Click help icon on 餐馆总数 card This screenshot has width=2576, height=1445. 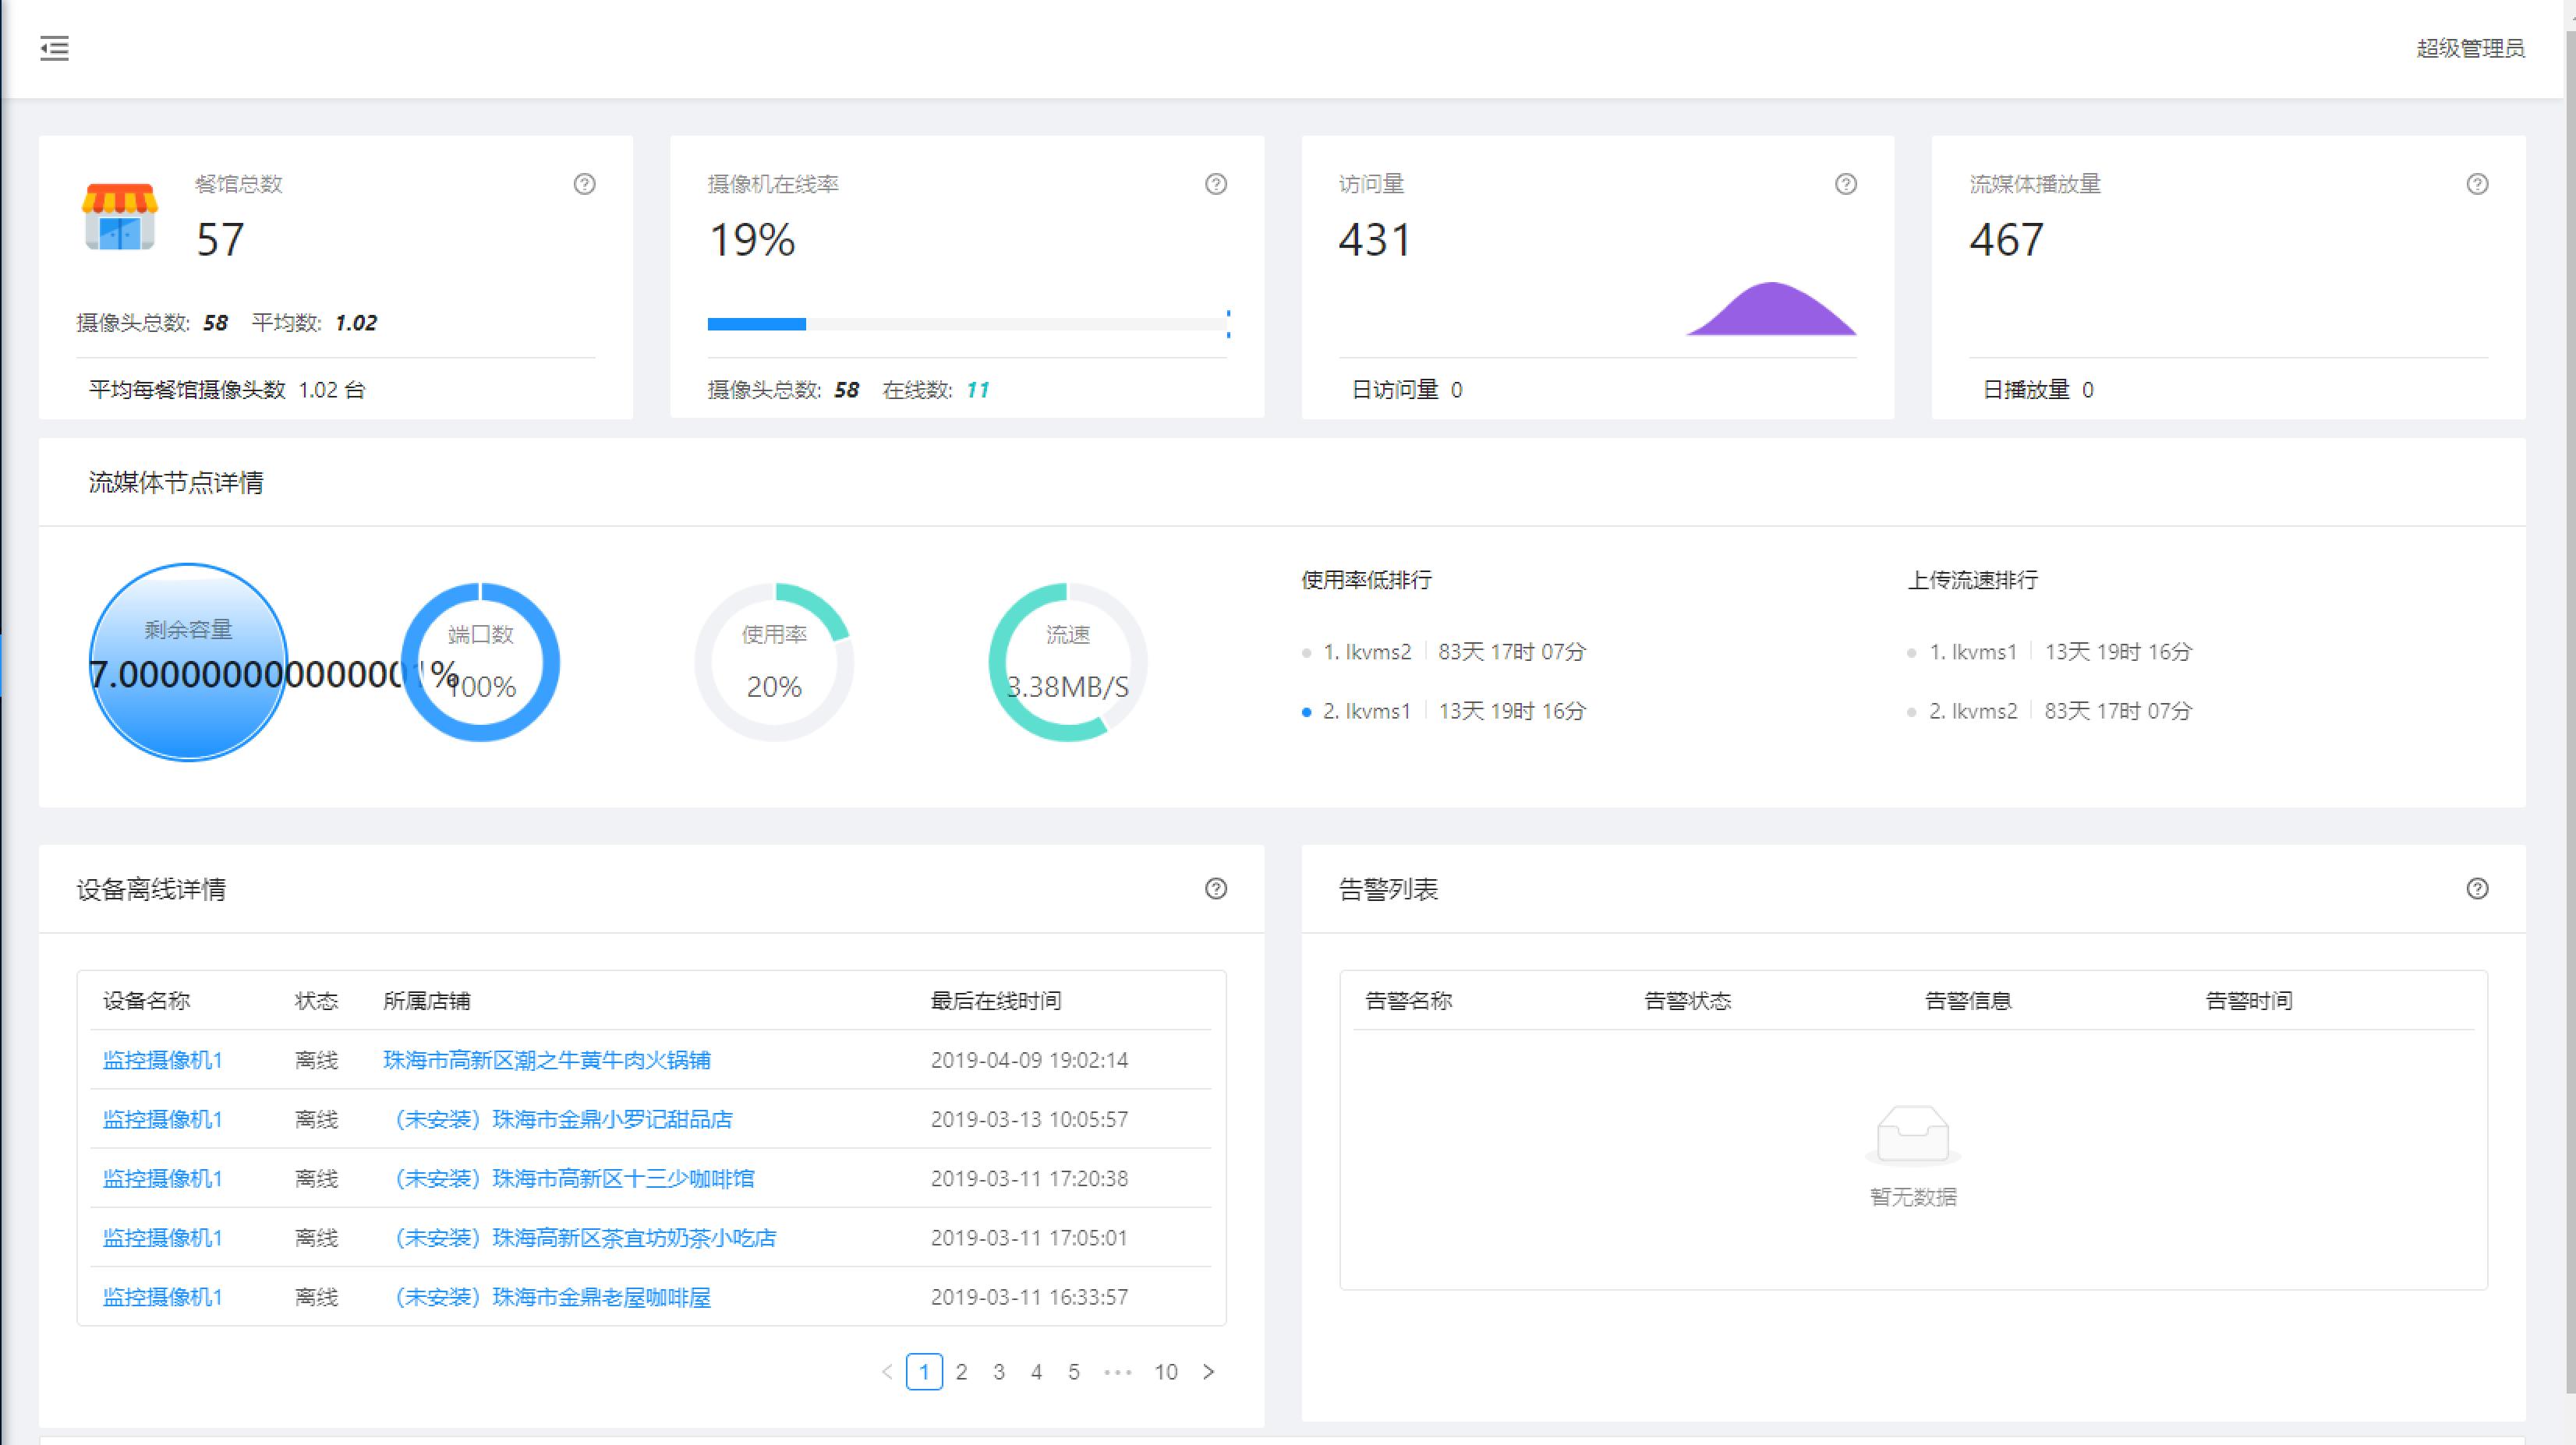tap(585, 184)
